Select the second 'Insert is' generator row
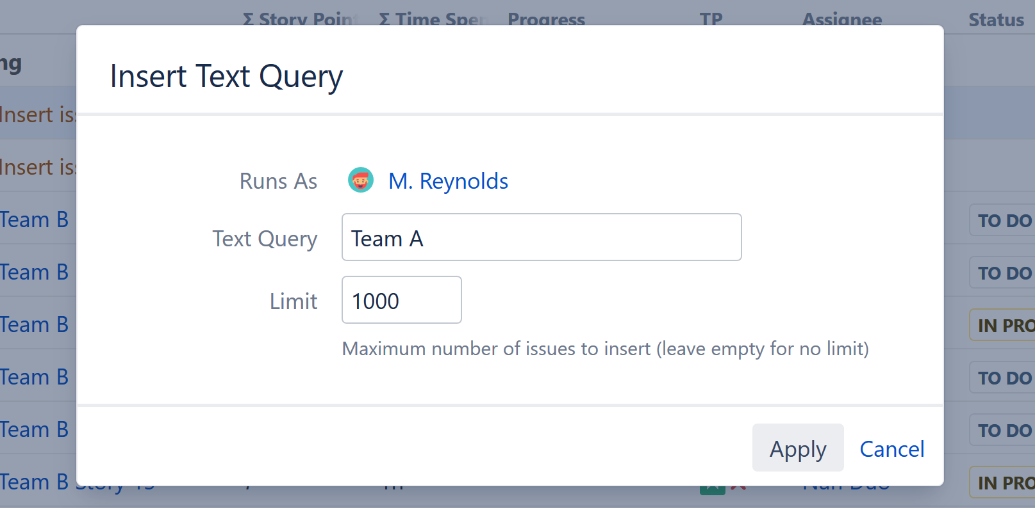This screenshot has height=508, width=1035. 37,168
